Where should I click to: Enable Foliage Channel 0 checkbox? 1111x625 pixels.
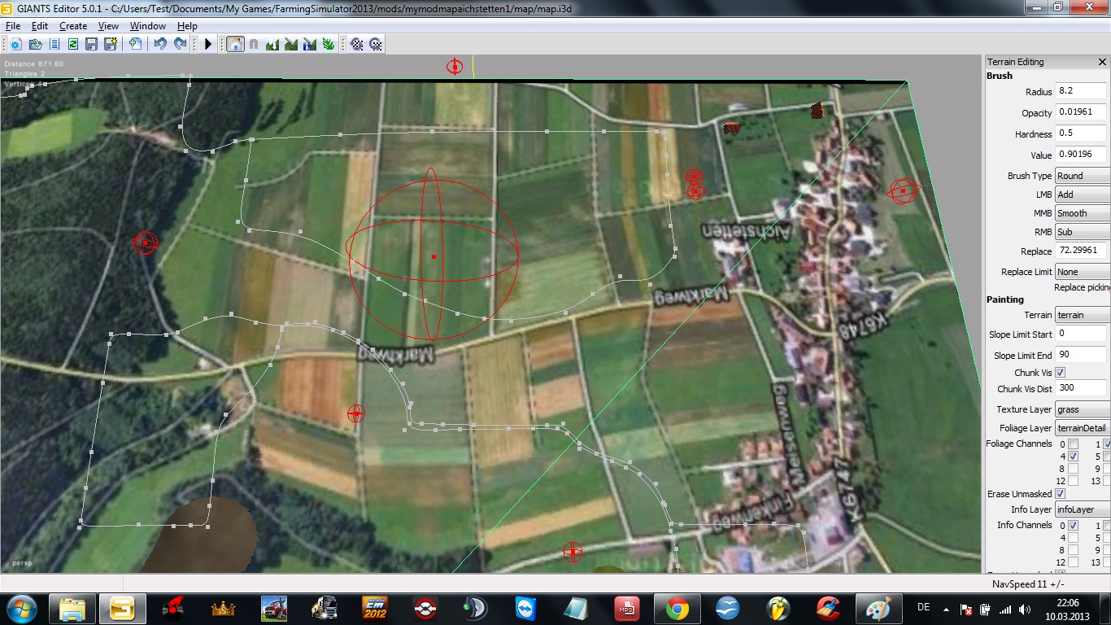point(1073,444)
